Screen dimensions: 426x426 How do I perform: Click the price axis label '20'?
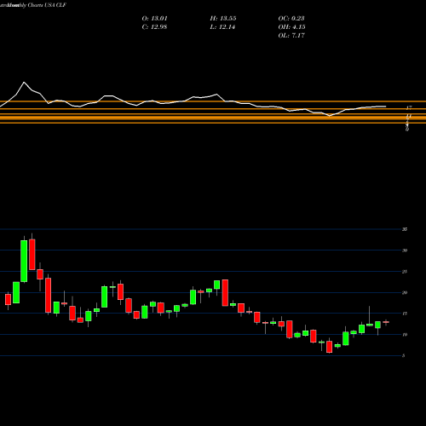pyautogui.click(x=405, y=292)
